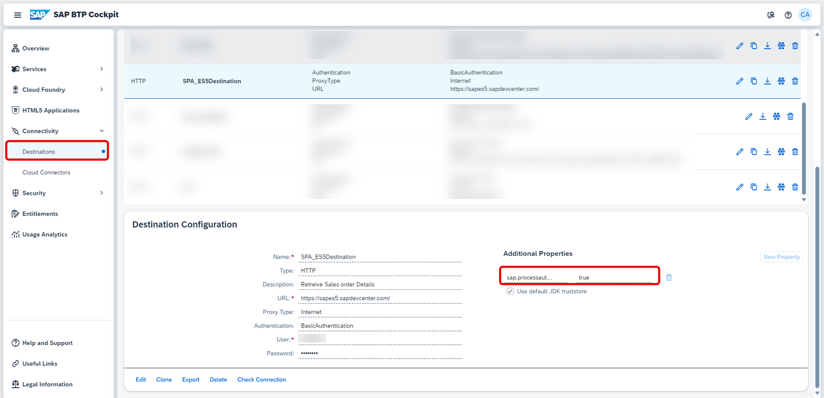Screen dimensions: 824x398
Task: Open the hamburger navigation menu
Action: (18, 15)
